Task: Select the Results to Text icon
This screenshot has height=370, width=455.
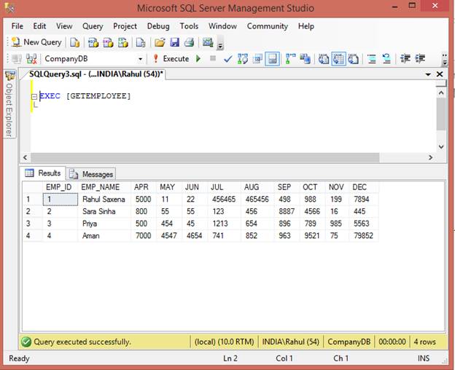Action: click(324, 59)
